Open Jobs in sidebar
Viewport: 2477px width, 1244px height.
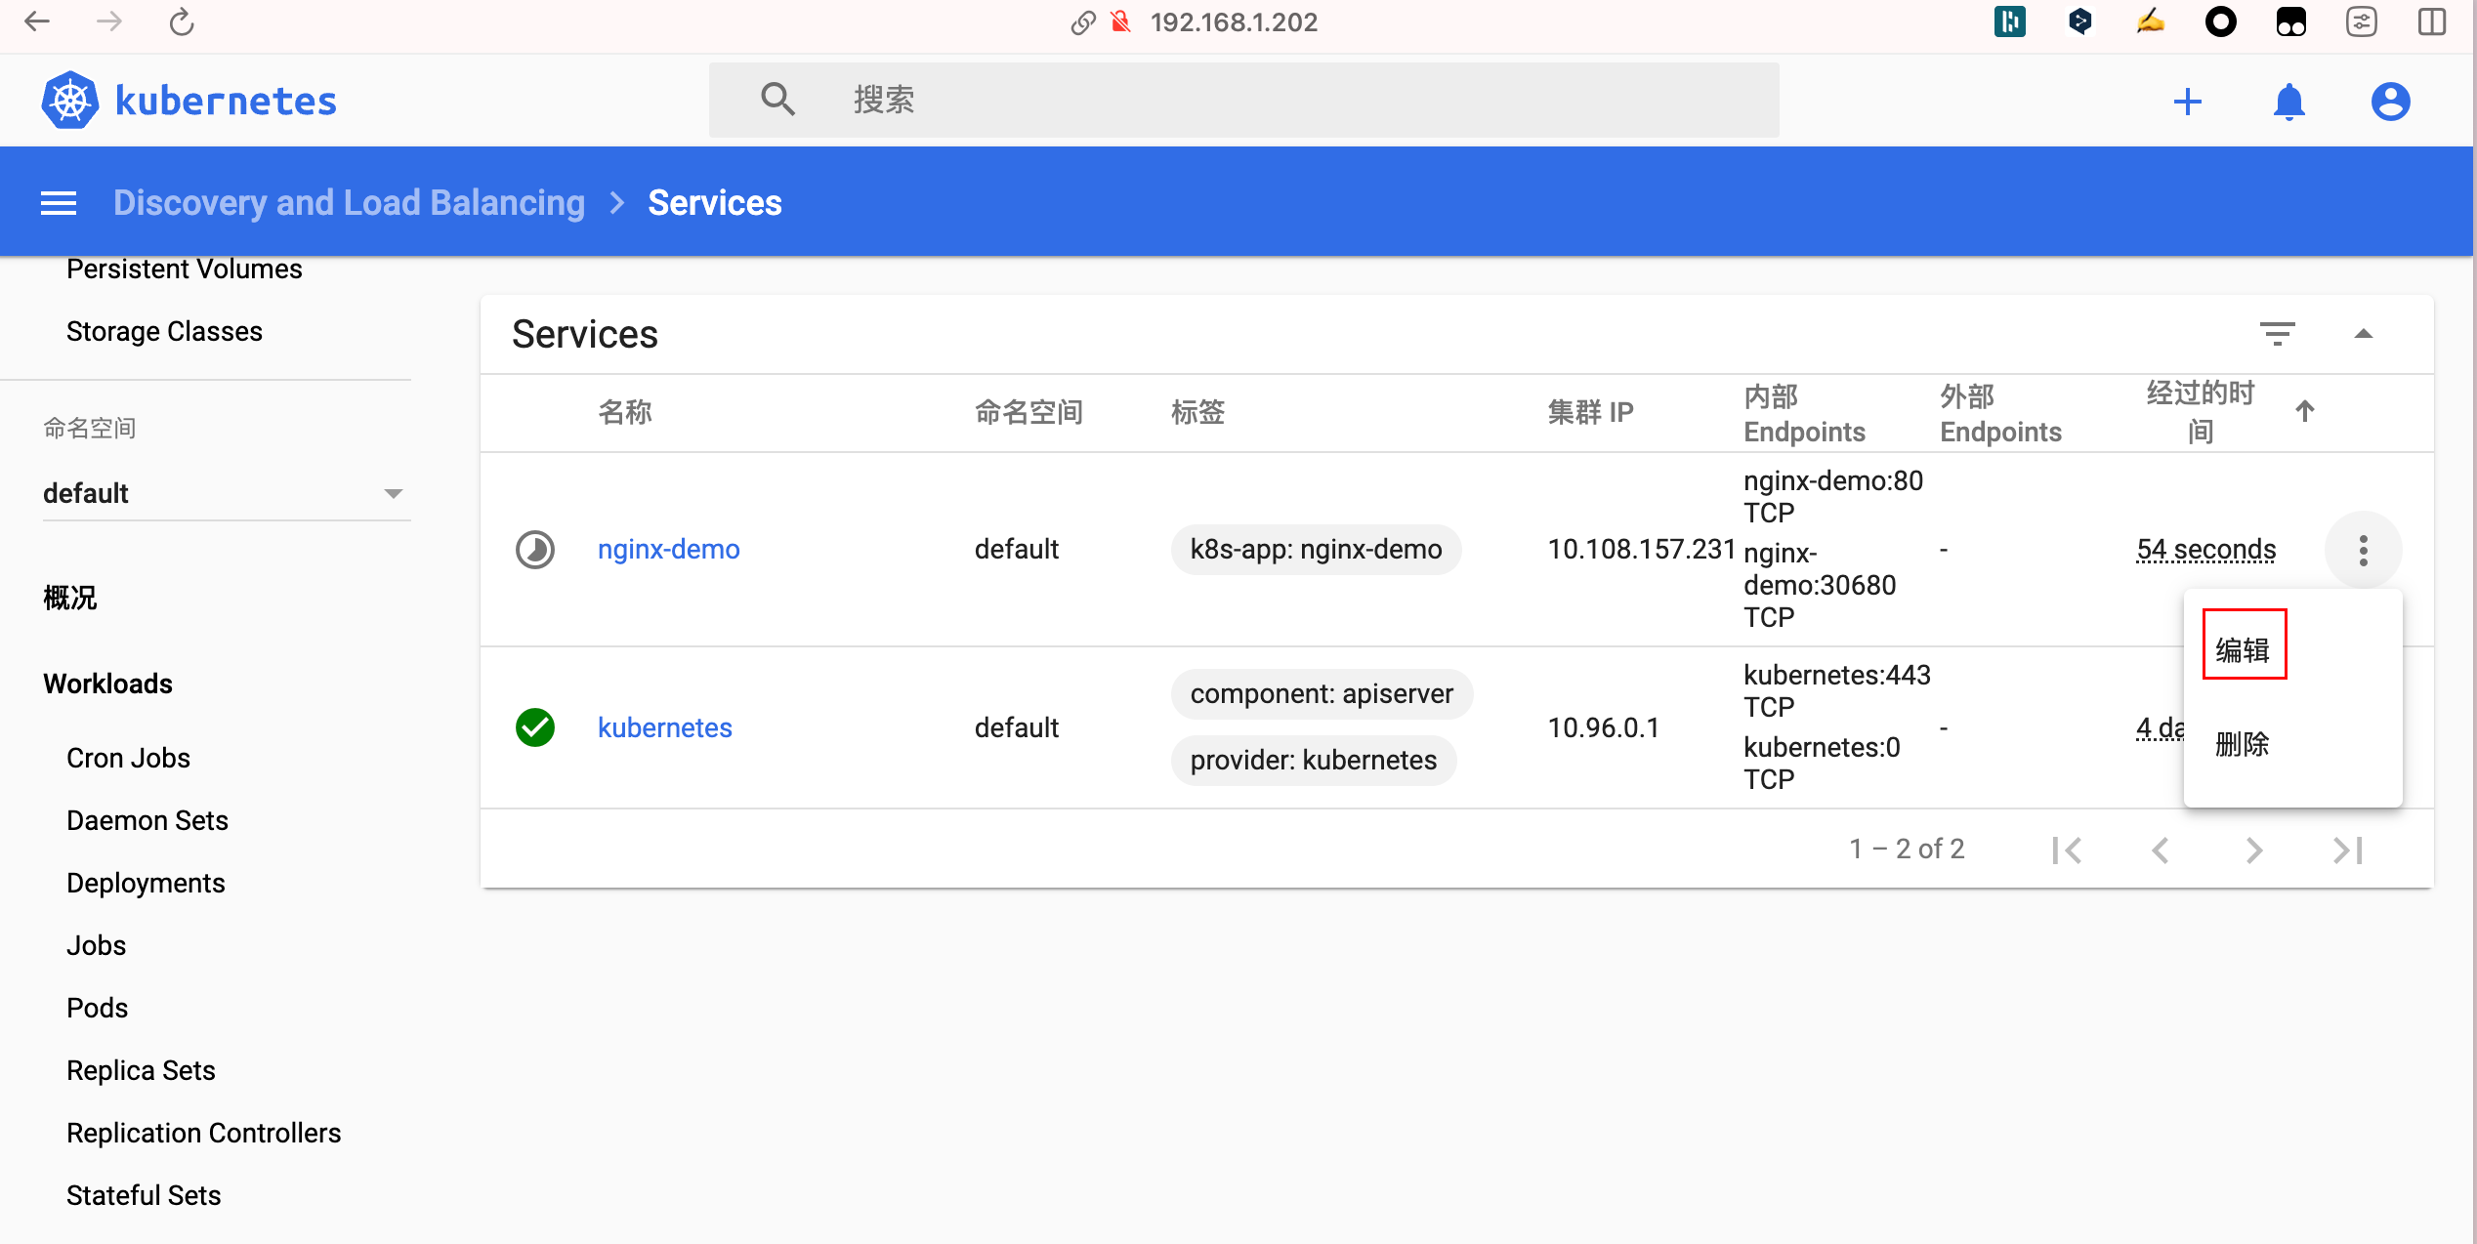coord(96,945)
